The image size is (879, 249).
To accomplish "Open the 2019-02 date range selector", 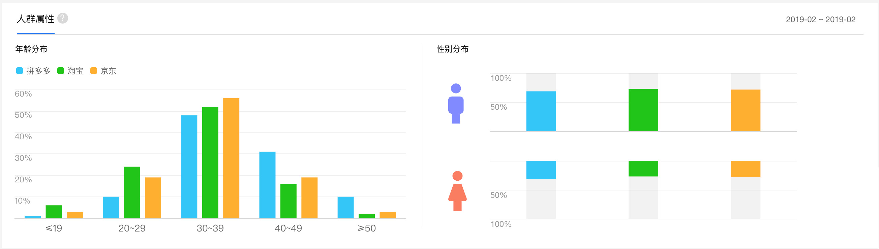I will click(x=820, y=20).
